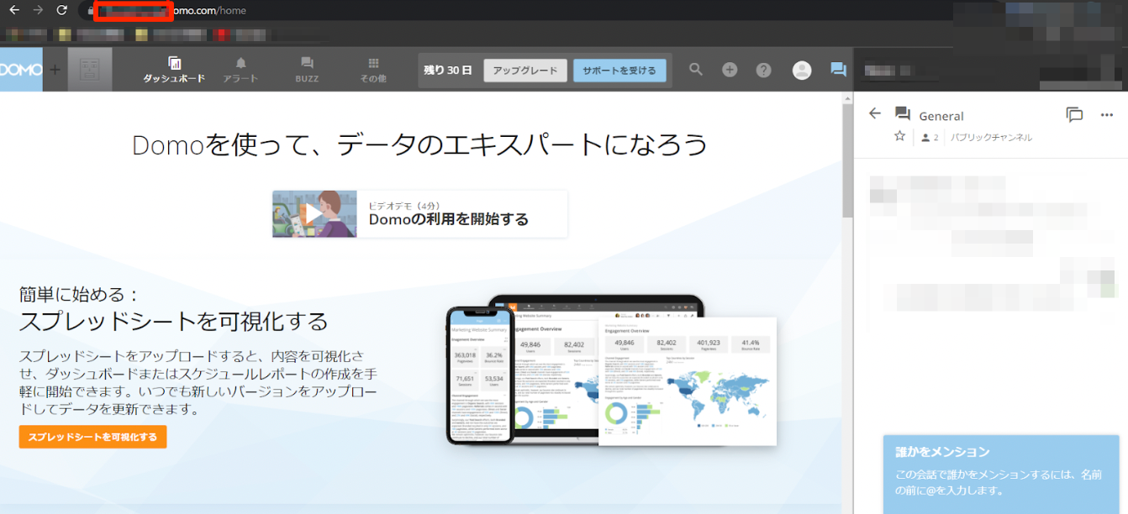Viewport: 1128px width, 514px height.
Task: Click the orange スプレッドシートを可視化する button
Action: (92, 437)
